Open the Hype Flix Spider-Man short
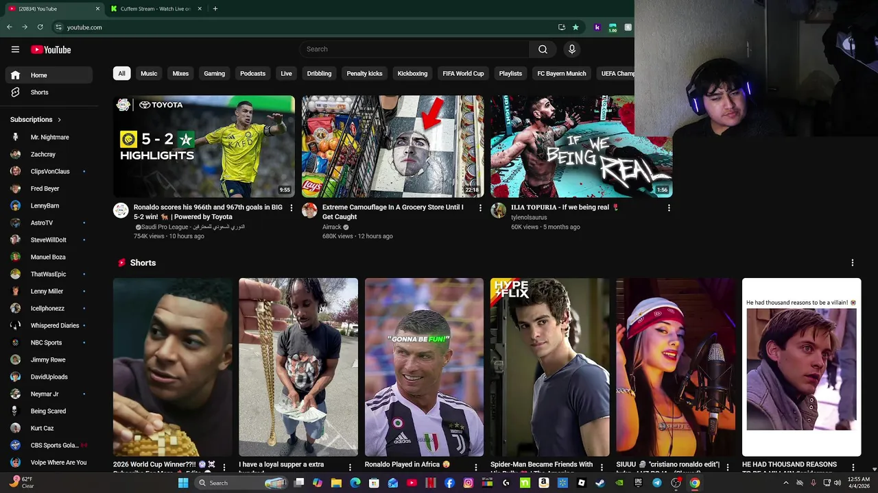Screen dimensions: 878x493 (x=549, y=367)
